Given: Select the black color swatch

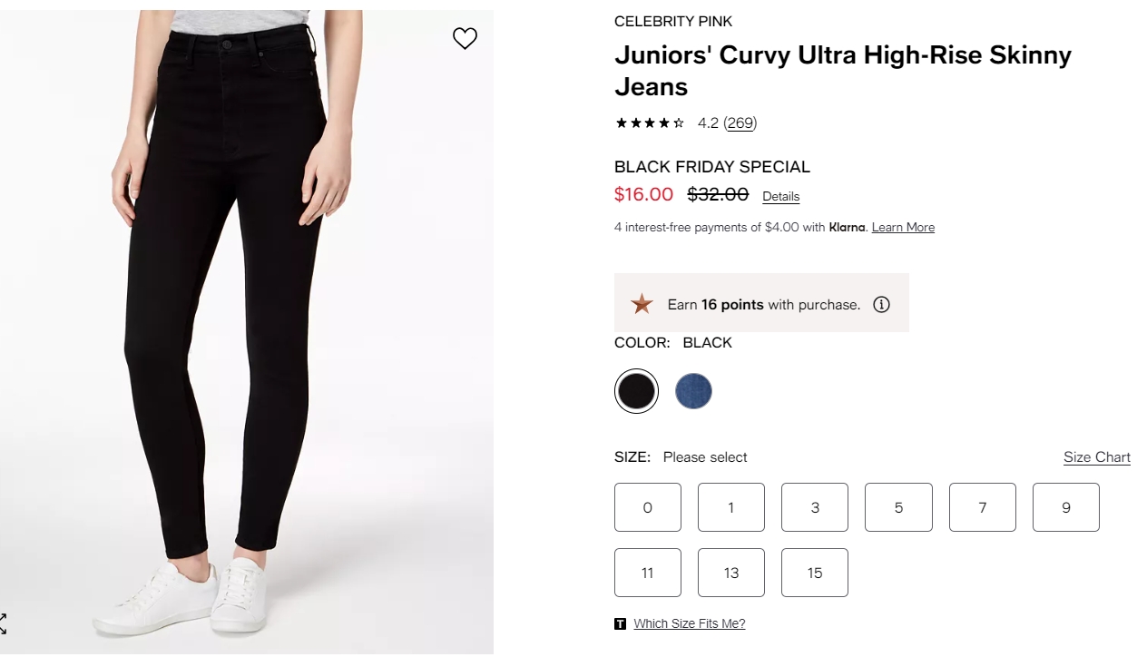Looking at the screenshot, I should (x=636, y=391).
